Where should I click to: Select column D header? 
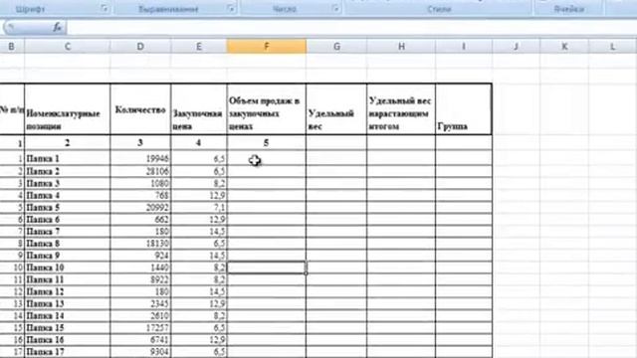(140, 47)
